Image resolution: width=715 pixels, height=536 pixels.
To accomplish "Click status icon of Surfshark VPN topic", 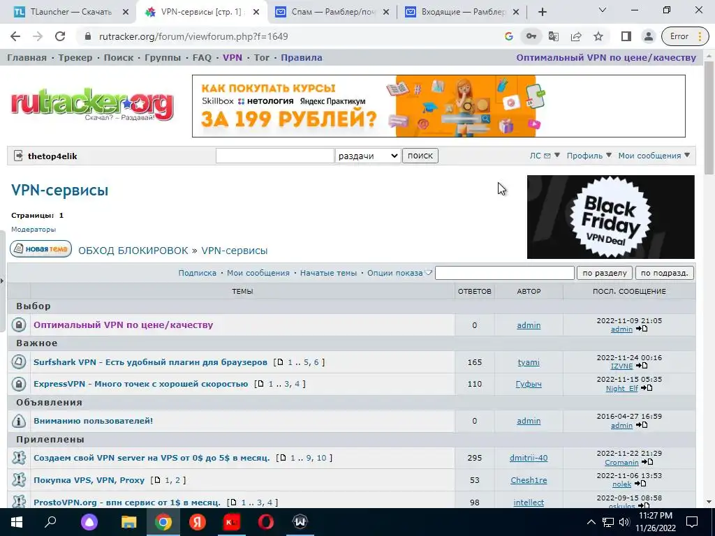I will click(19, 362).
